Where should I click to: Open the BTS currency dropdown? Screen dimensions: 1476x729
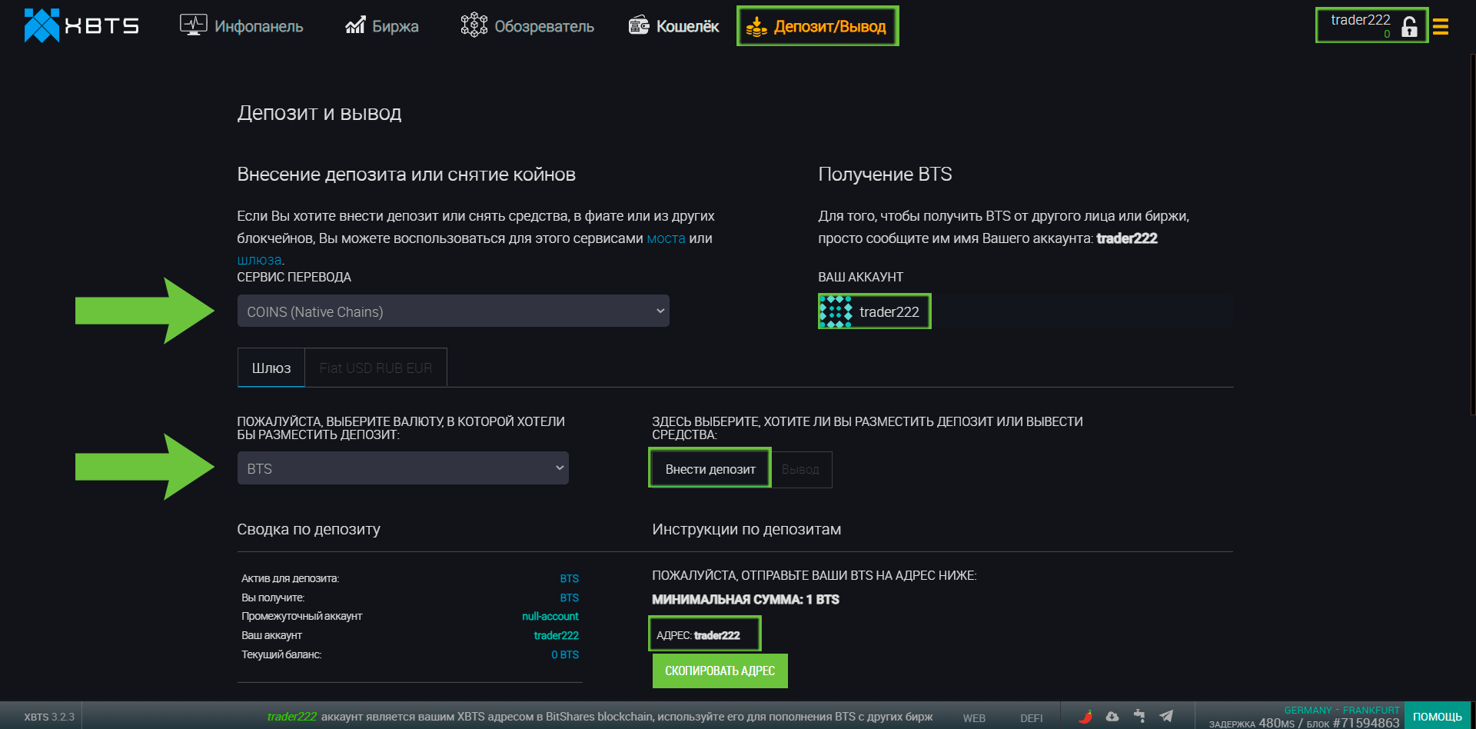click(x=403, y=468)
